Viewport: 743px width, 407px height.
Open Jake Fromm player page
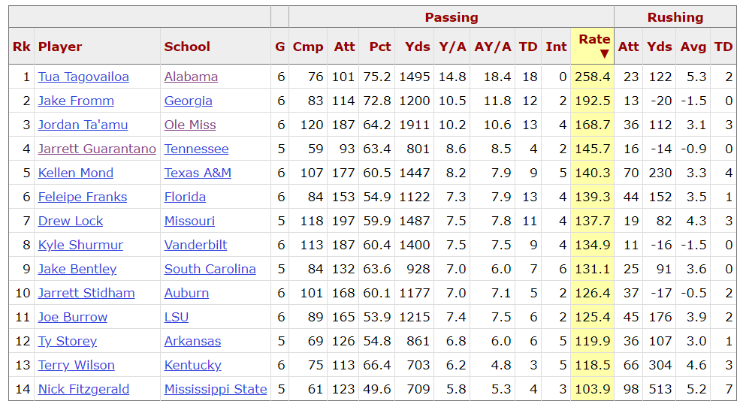(x=76, y=101)
